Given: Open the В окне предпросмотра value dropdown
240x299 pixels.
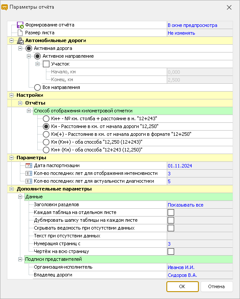Looking at the screenshot, I should coord(200,25).
